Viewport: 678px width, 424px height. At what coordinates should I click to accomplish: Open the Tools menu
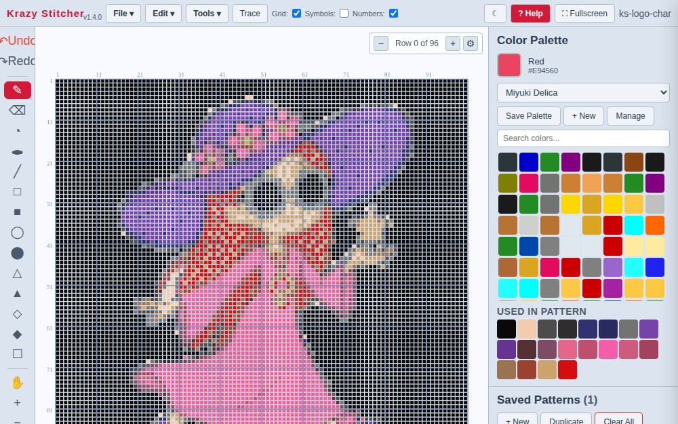(x=207, y=14)
